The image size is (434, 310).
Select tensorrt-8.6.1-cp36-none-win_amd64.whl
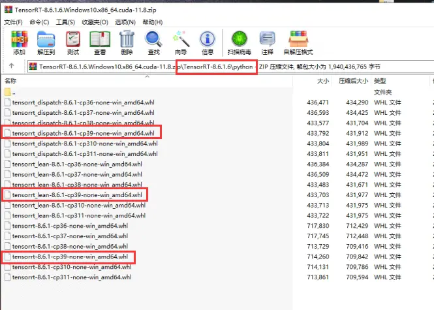coord(70,226)
